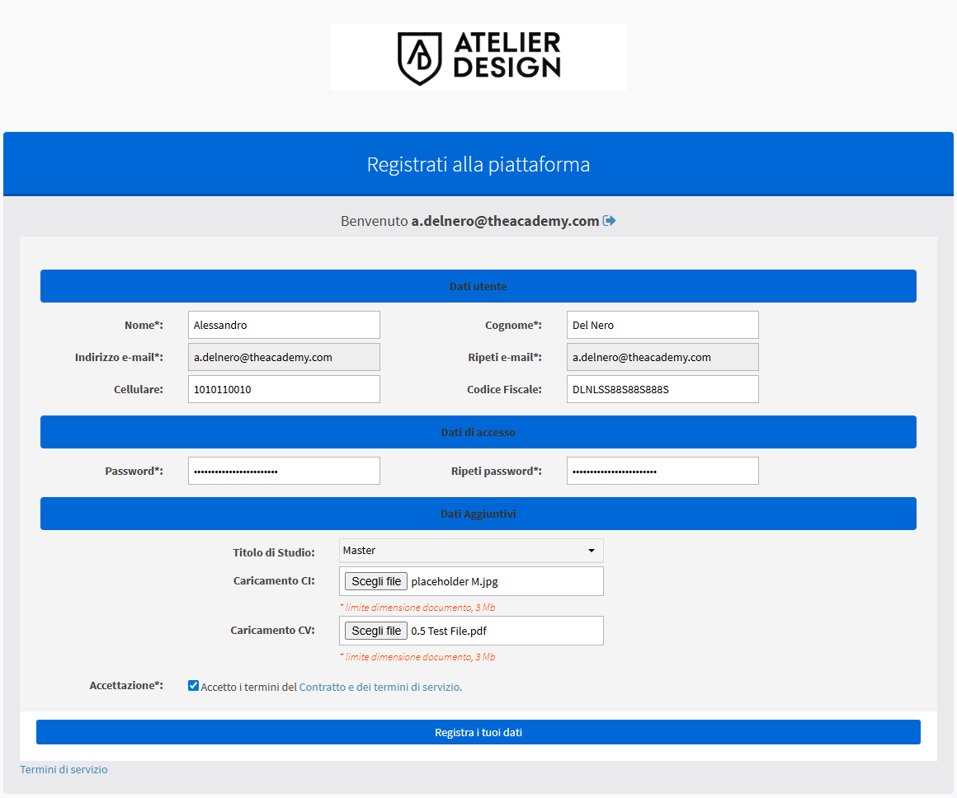Click the logout icon beside the welcome email

(x=610, y=221)
